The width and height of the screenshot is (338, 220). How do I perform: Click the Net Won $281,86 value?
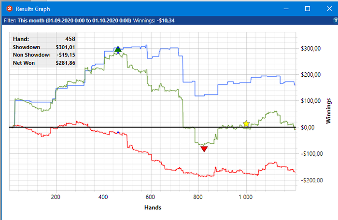65,63
